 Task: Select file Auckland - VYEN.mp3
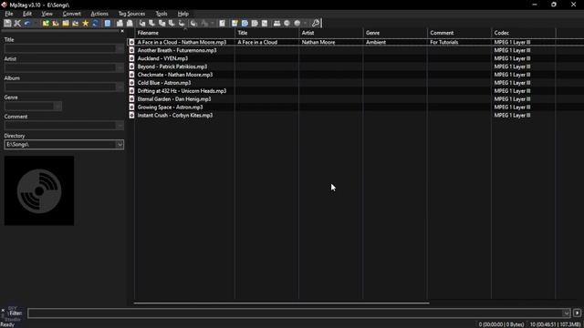point(162,58)
